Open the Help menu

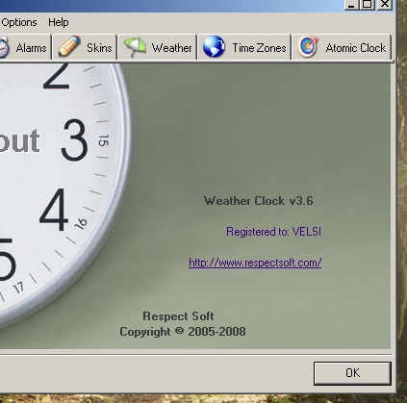[x=59, y=22]
